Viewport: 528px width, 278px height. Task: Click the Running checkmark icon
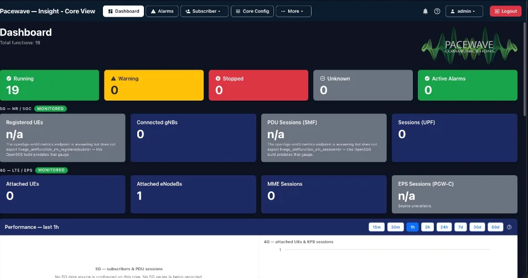point(9,78)
